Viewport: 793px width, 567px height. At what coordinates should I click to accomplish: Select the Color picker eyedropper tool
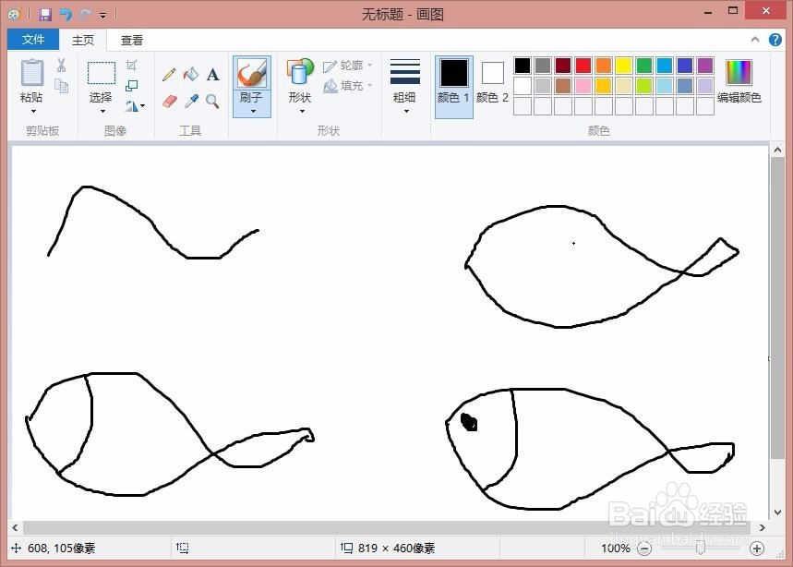click(191, 102)
